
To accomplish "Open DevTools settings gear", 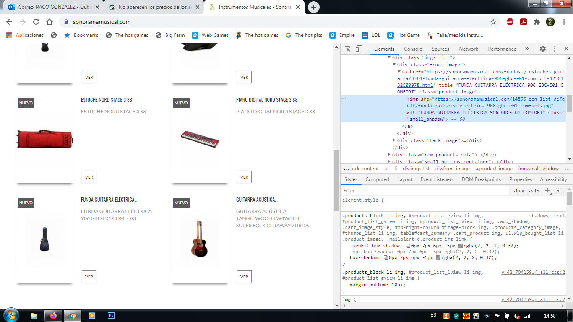I will (x=543, y=49).
